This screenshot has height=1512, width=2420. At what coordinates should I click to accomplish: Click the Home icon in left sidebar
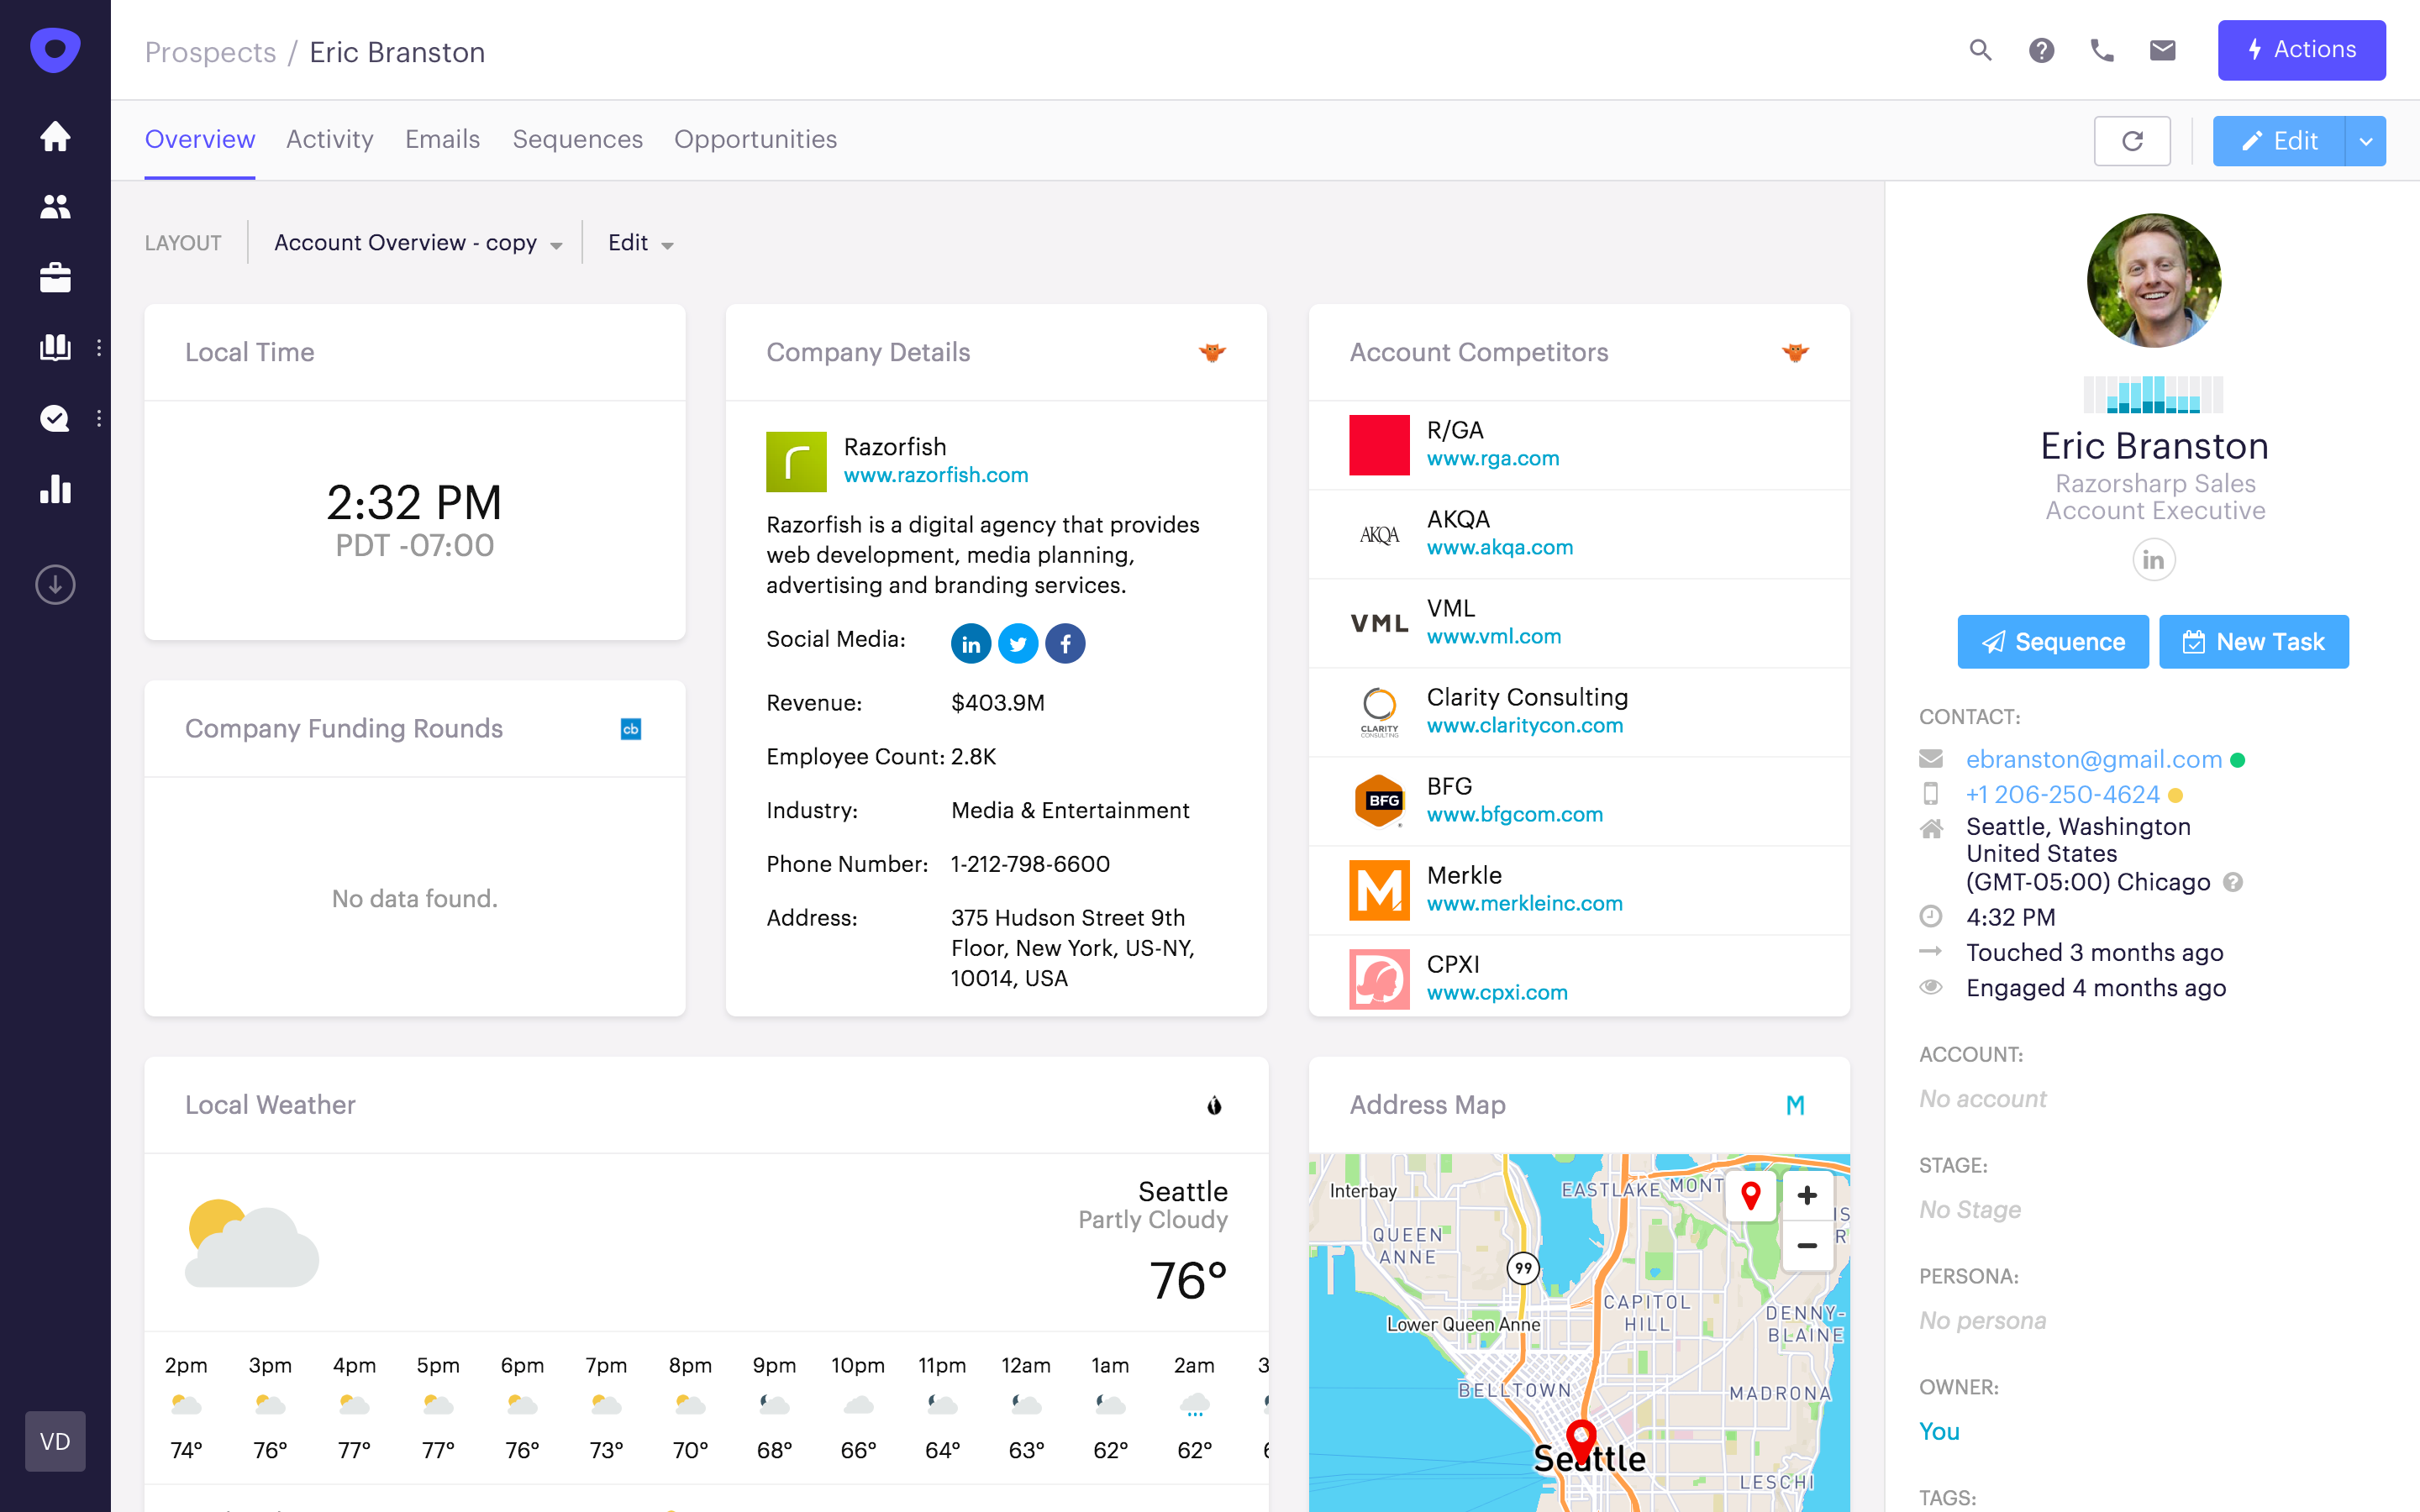pyautogui.click(x=55, y=136)
